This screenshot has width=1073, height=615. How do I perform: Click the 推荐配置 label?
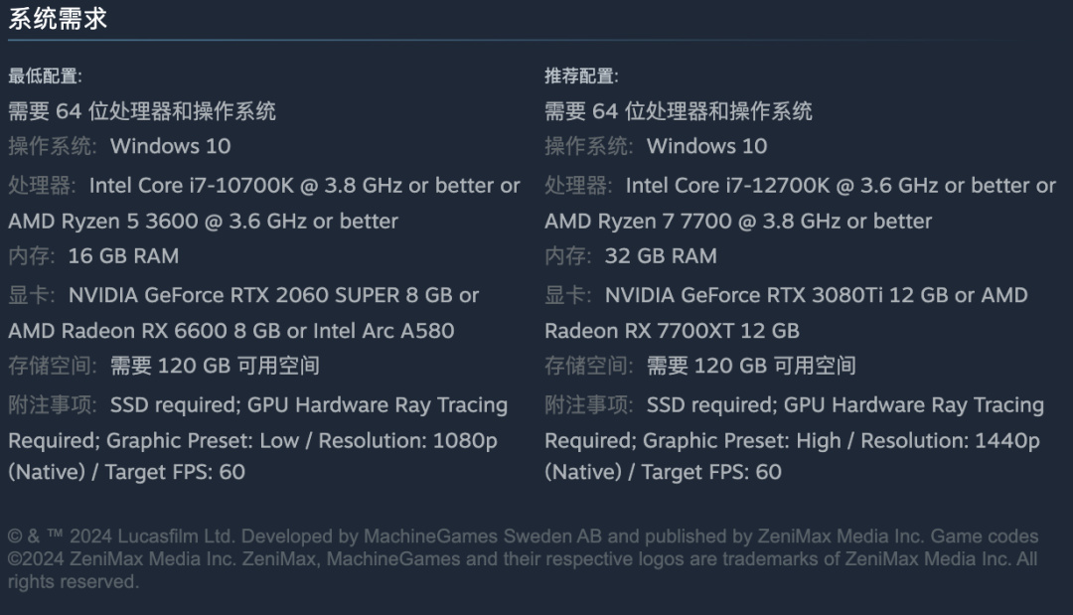click(581, 76)
